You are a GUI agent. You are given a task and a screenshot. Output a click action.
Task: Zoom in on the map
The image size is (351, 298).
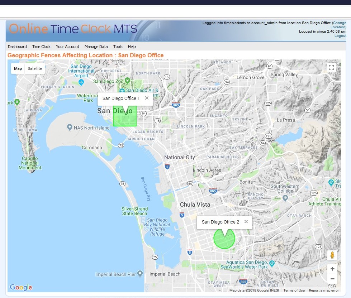point(332,269)
